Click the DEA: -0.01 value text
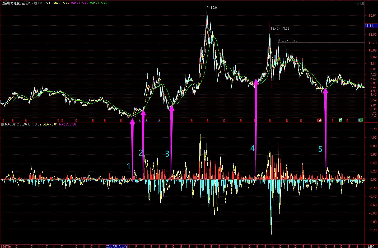This screenshot has height=248, width=378. (x=50, y=124)
